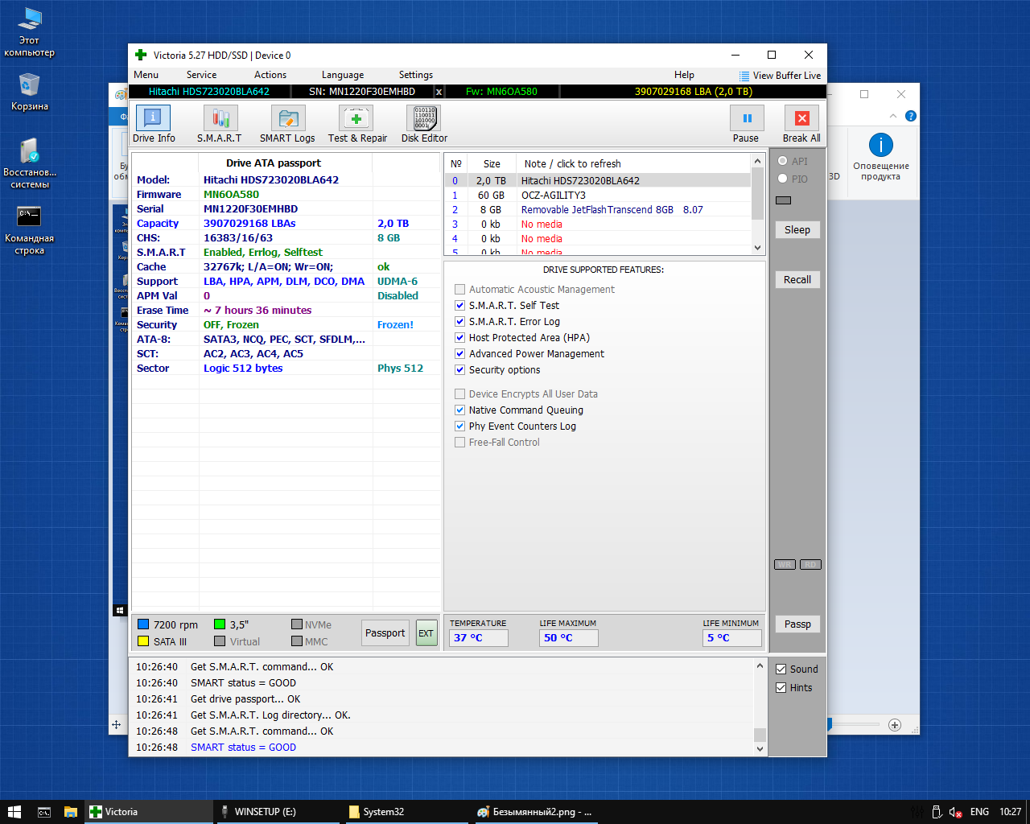Click the x next to serial number
This screenshot has height=824, width=1030.
[439, 92]
